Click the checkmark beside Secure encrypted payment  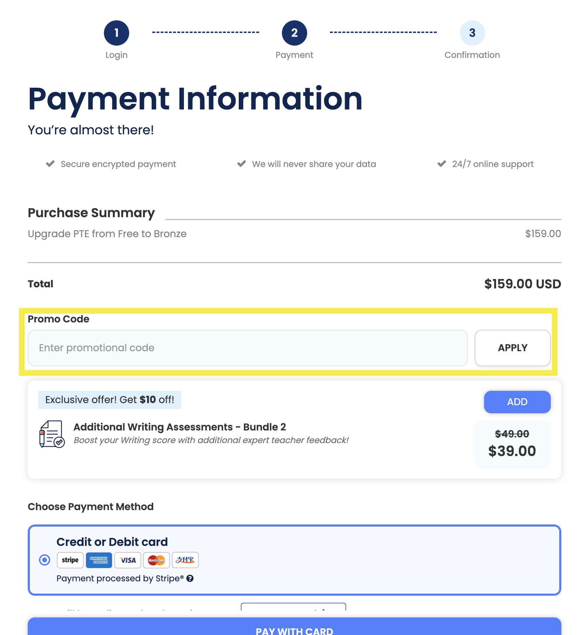tap(50, 163)
